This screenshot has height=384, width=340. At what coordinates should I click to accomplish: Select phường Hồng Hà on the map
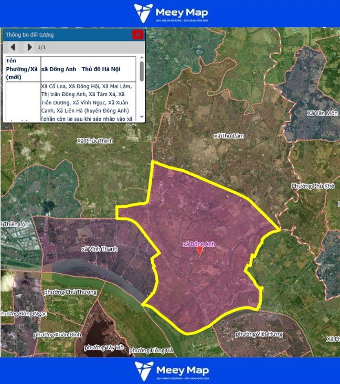click(151, 350)
